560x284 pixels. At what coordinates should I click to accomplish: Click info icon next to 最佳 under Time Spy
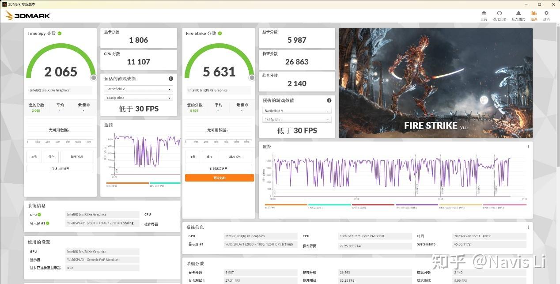[x=88, y=105]
